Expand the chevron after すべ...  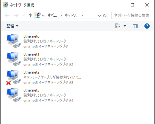pos(61,16)
